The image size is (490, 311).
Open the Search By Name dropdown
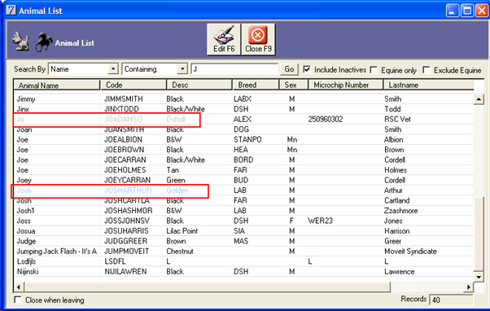(113, 68)
